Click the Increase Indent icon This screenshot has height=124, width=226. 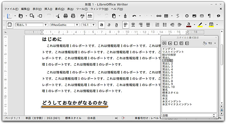pos(180,25)
